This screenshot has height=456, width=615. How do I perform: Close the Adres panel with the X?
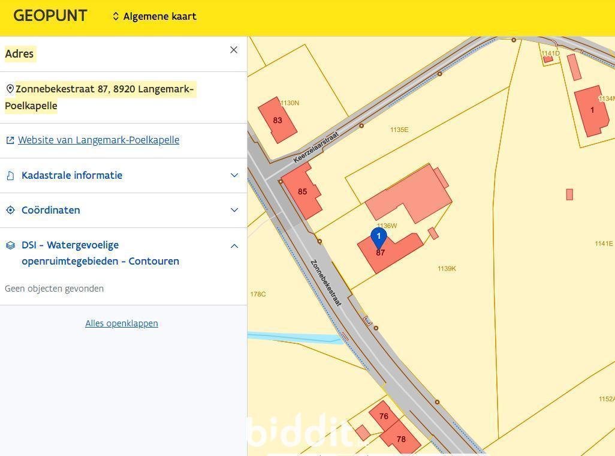(x=234, y=50)
